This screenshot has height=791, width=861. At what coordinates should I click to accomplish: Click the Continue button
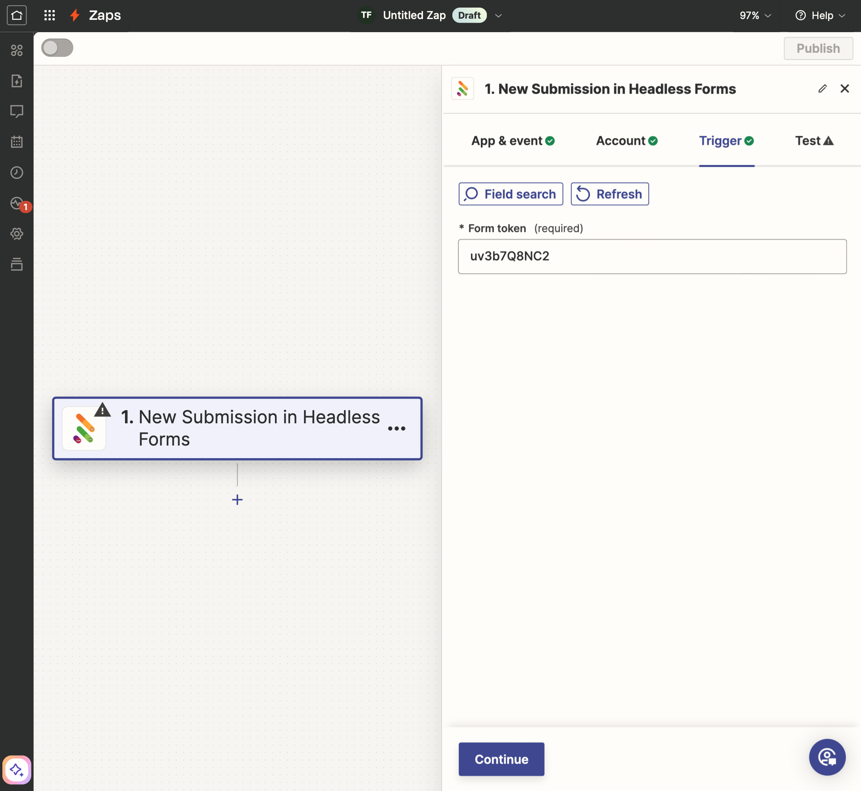[x=501, y=759]
